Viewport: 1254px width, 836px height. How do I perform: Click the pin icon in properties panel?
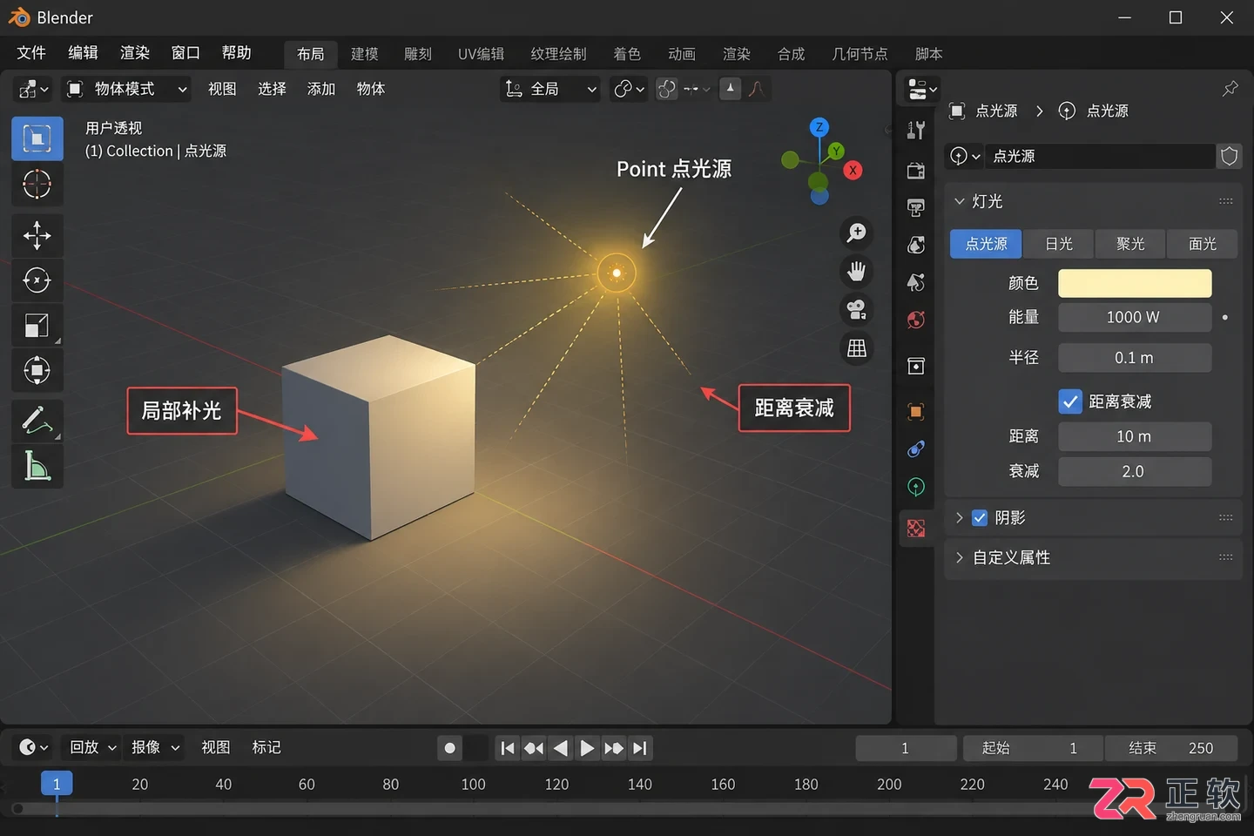point(1230,88)
